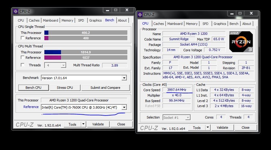Screen dimensions: 271x150
Task: Click multi thread This Processor bar 1814.9
Action: pyautogui.click(x=86, y=52)
